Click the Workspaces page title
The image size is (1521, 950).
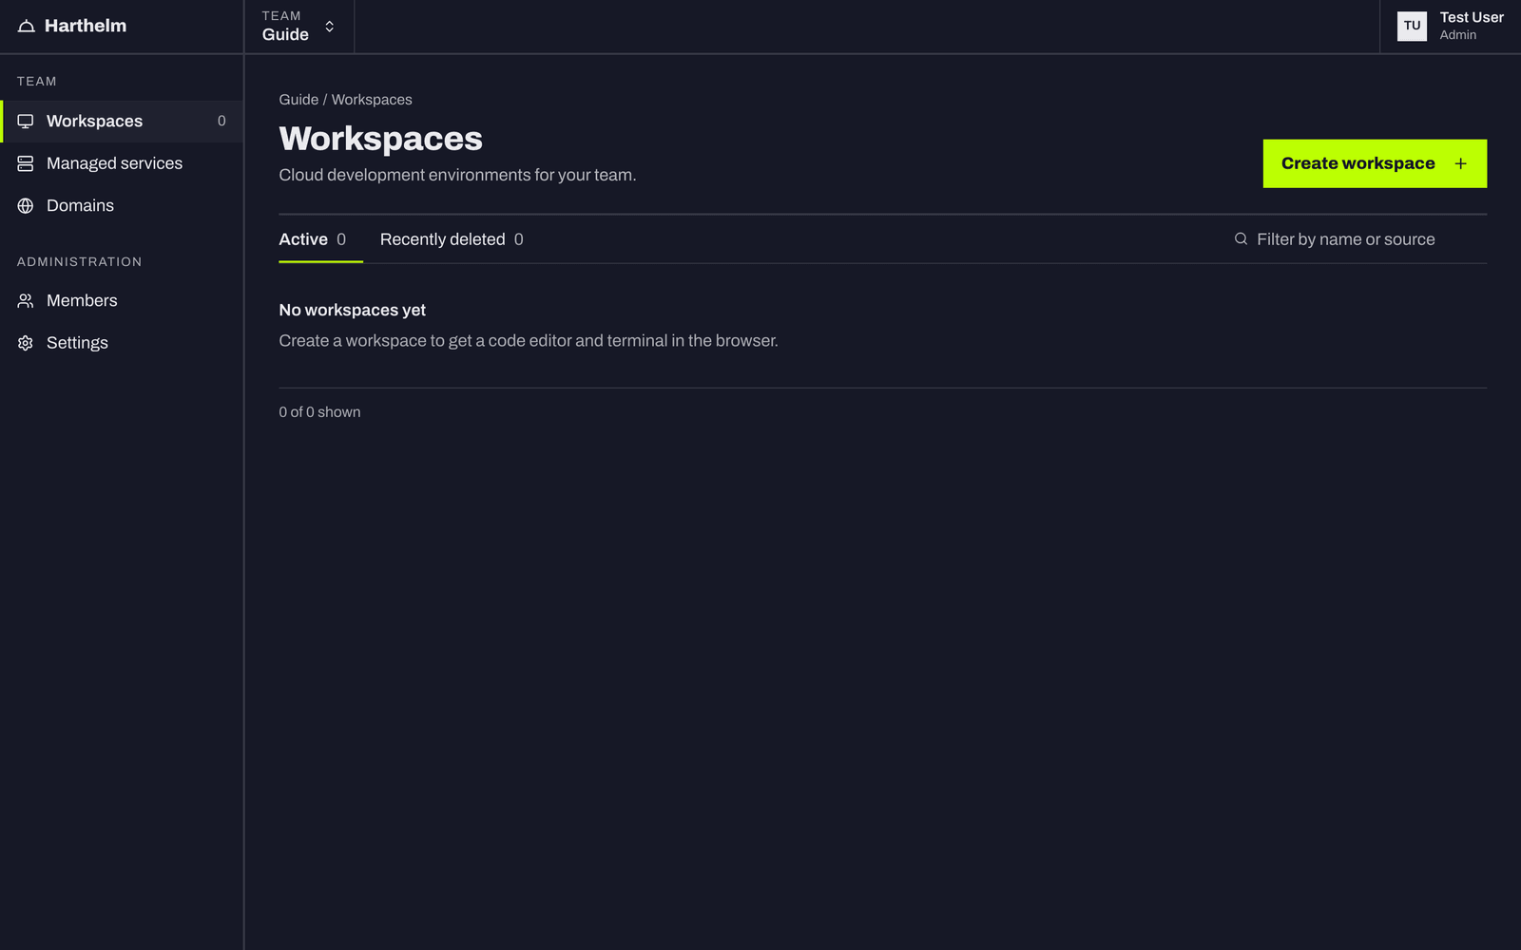(x=381, y=139)
